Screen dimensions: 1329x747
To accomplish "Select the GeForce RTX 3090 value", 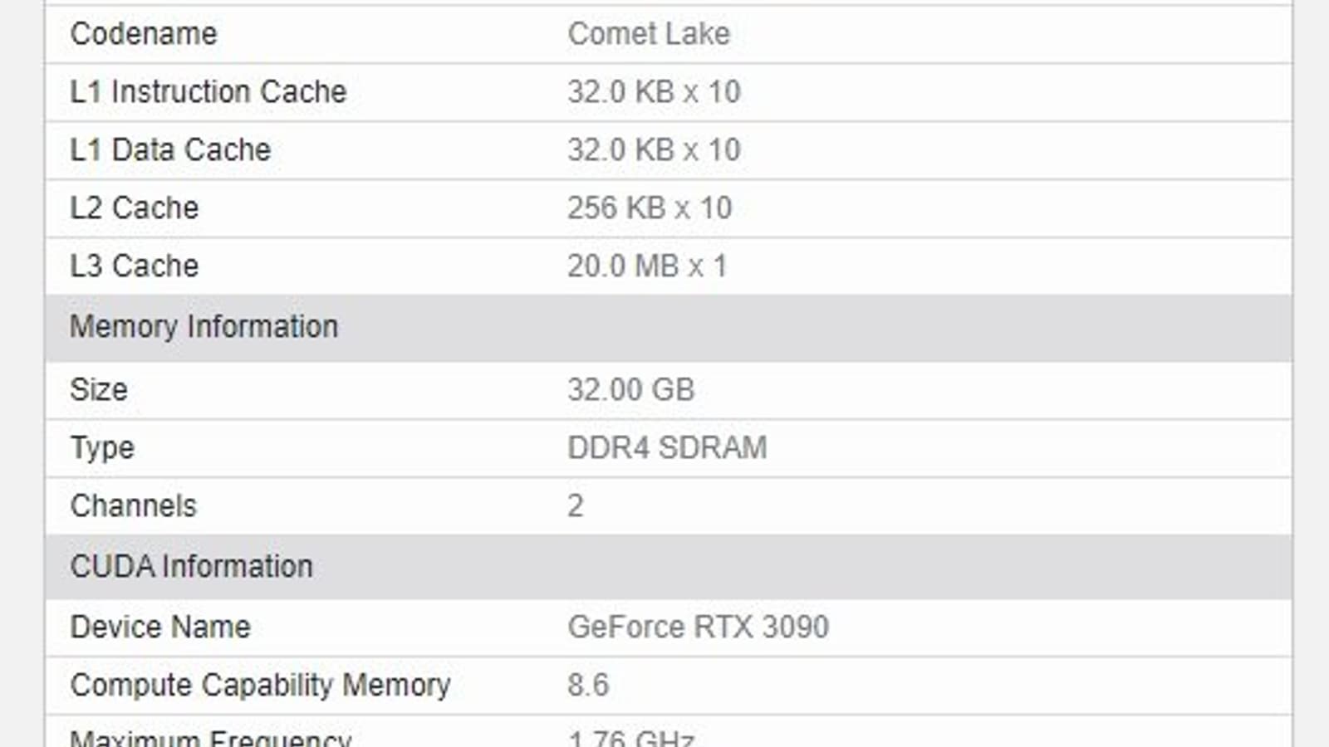I will click(698, 627).
